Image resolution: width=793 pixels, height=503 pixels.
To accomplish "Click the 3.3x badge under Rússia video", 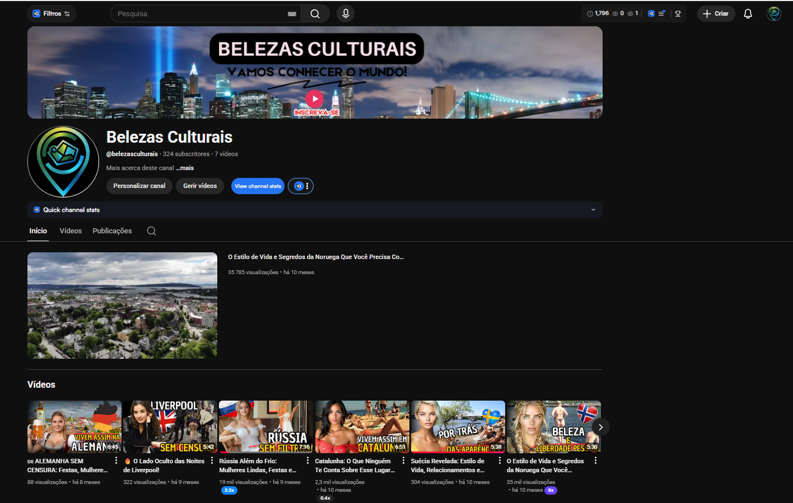I will (229, 490).
